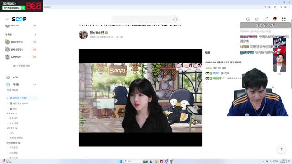292x164 pixels.
Task: Click the 전체 게시판 link
Action: [12, 90]
